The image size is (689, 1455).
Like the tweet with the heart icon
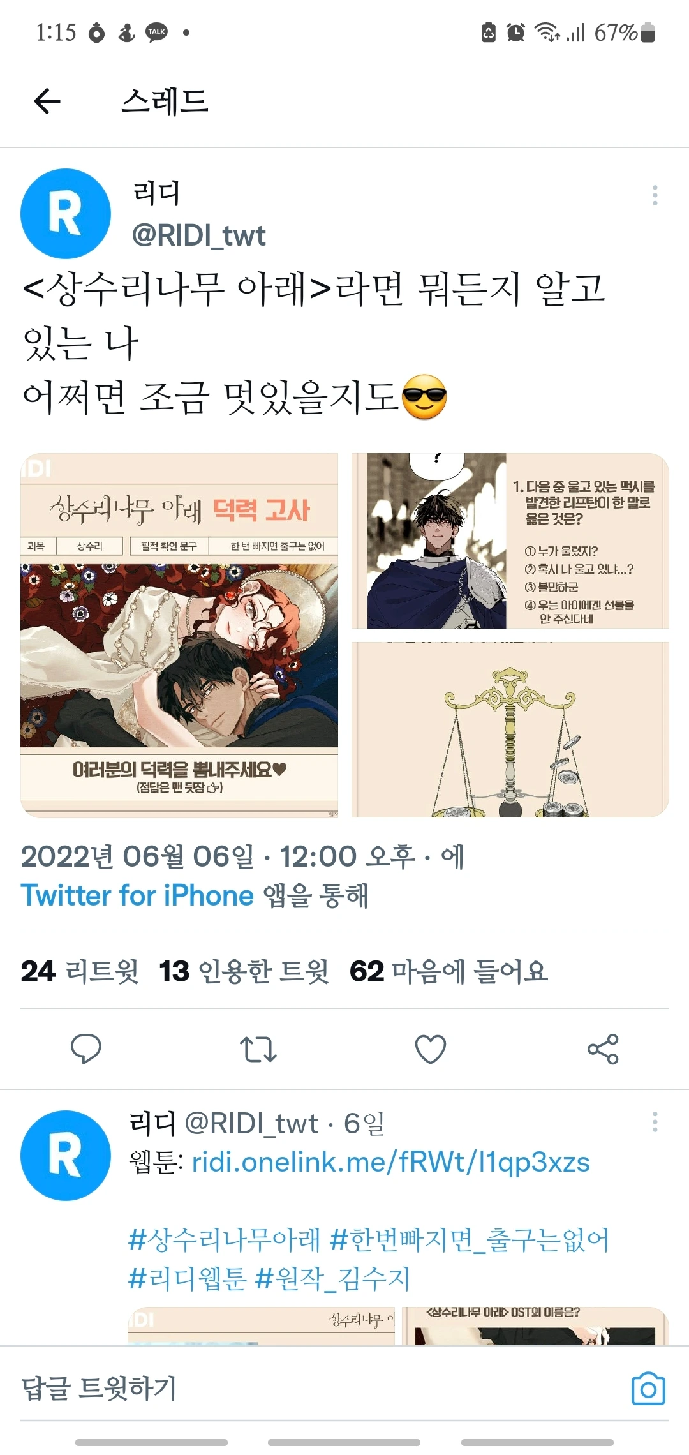pyautogui.click(x=430, y=1048)
